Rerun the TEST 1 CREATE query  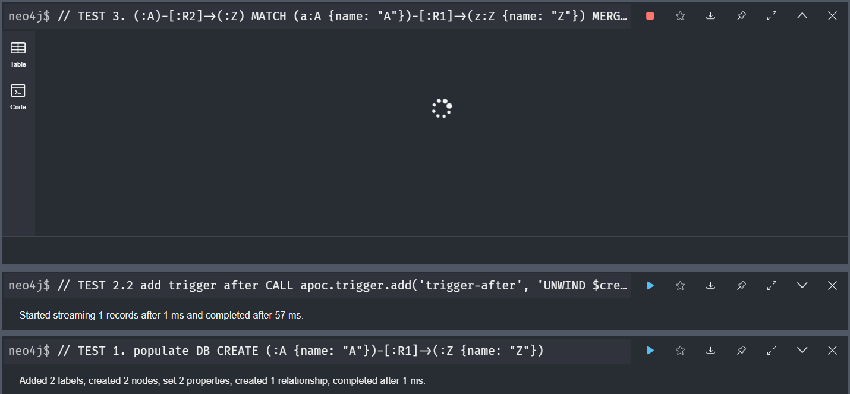pyautogui.click(x=650, y=351)
